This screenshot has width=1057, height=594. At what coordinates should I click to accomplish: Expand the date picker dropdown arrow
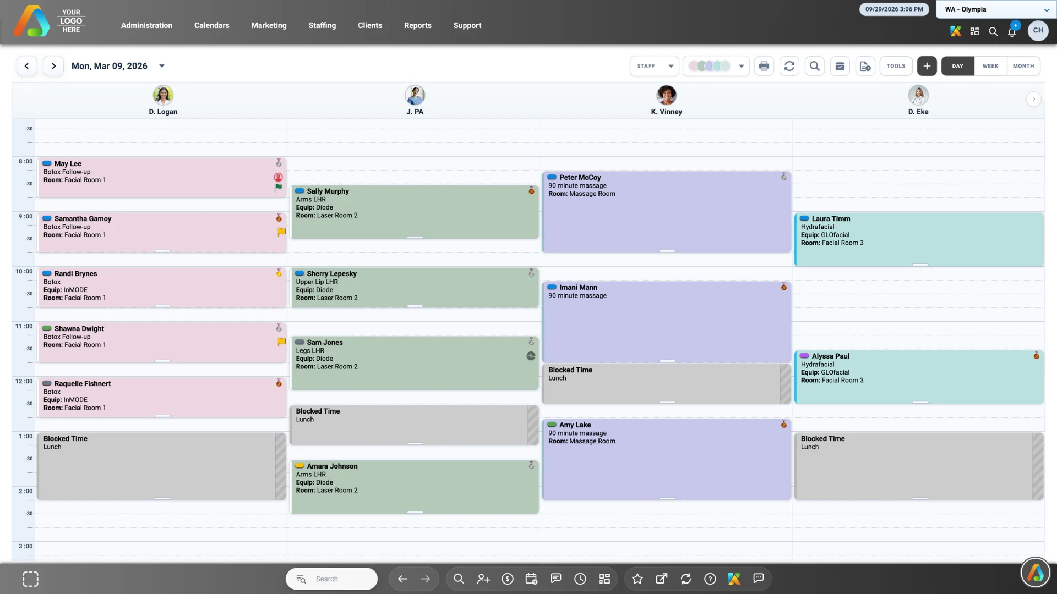pyautogui.click(x=162, y=66)
